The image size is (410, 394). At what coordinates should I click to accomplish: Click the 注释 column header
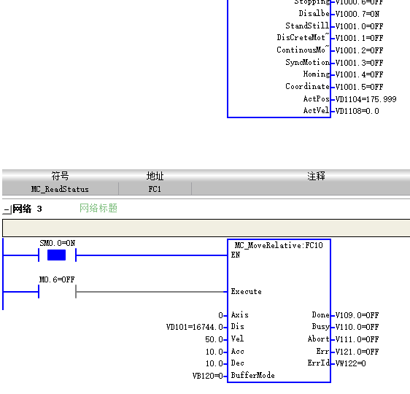(316, 176)
